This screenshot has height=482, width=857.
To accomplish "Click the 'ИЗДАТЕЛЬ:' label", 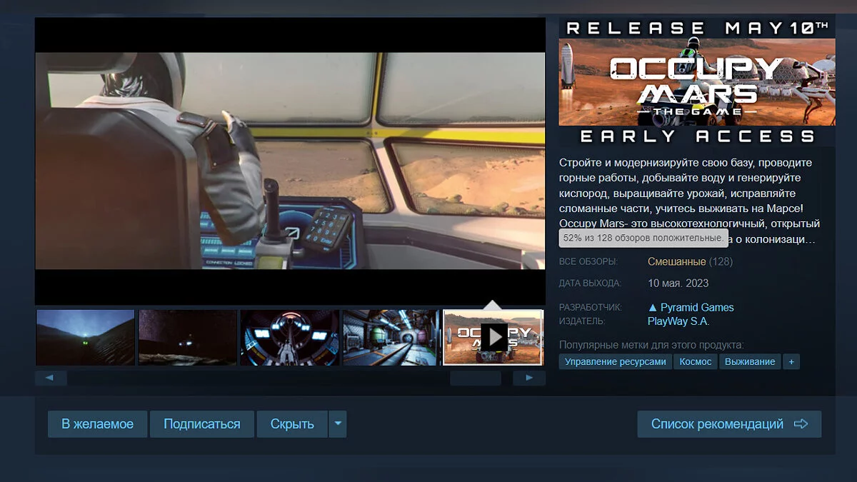I will pyautogui.click(x=582, y=321).
